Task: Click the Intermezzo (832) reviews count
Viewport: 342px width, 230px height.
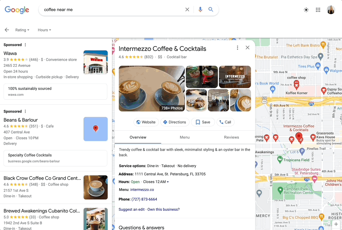Action: (148, 57)
